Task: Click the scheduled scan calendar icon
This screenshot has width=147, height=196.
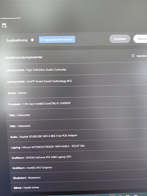Action: (4, 25)
